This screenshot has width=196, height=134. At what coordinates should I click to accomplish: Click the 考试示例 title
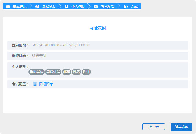click(x=98, y=28)
